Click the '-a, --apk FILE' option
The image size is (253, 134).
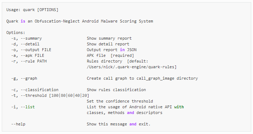point(28,55)
